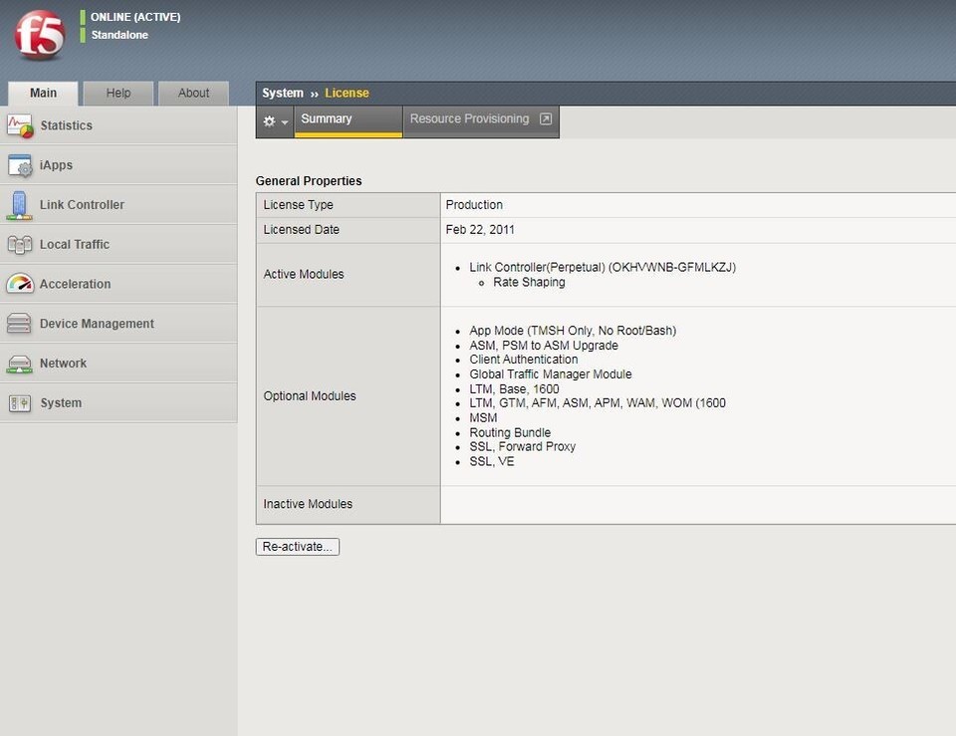Click the Local Traffic icon
Screen dimensions: 956x736
coord(20,244)
